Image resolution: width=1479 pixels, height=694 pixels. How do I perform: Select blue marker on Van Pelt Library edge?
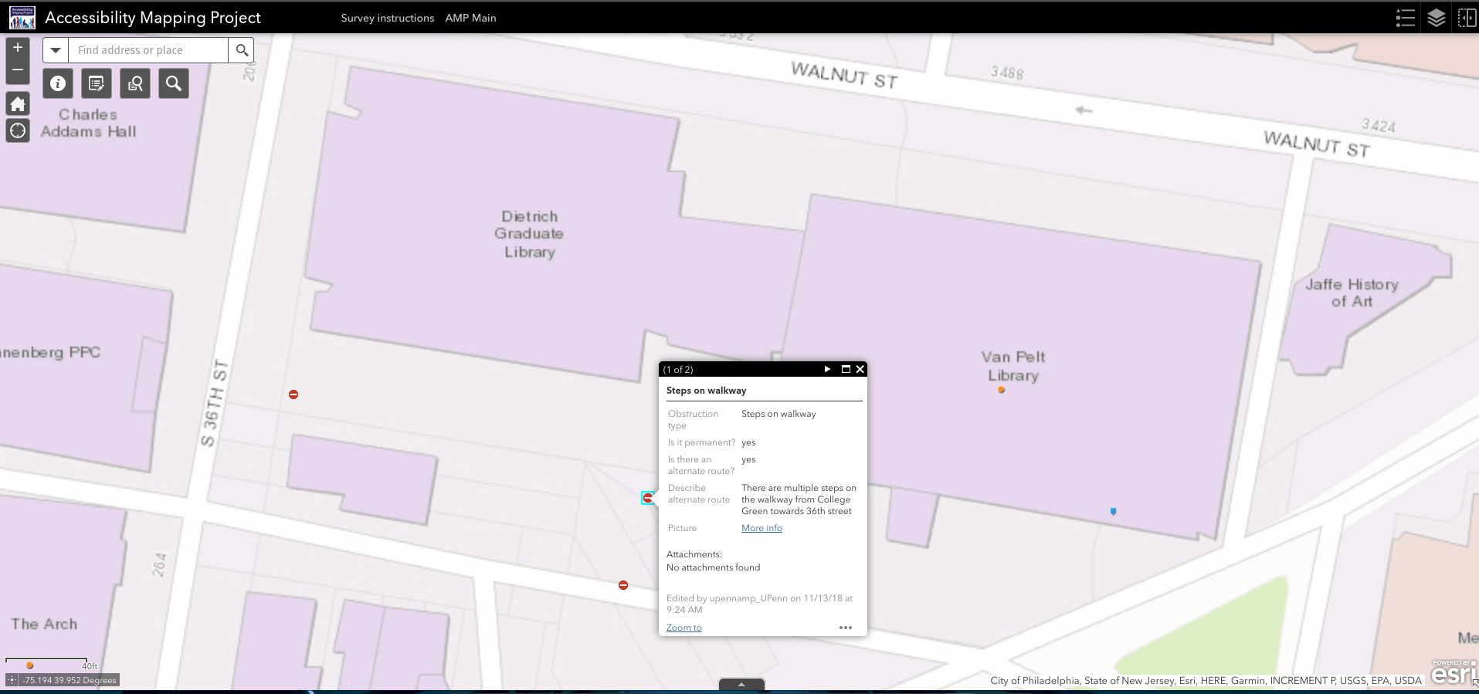[x=1113, y=511]
